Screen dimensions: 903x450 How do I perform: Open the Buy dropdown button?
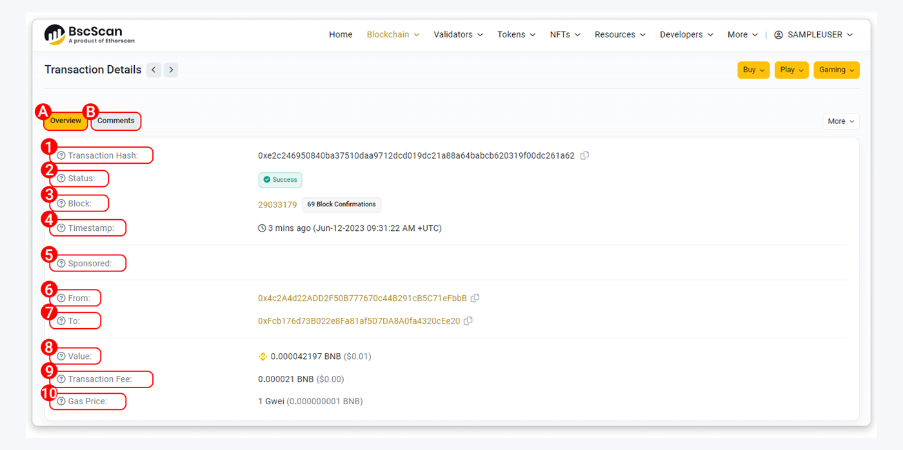click(x=753, y=70)
